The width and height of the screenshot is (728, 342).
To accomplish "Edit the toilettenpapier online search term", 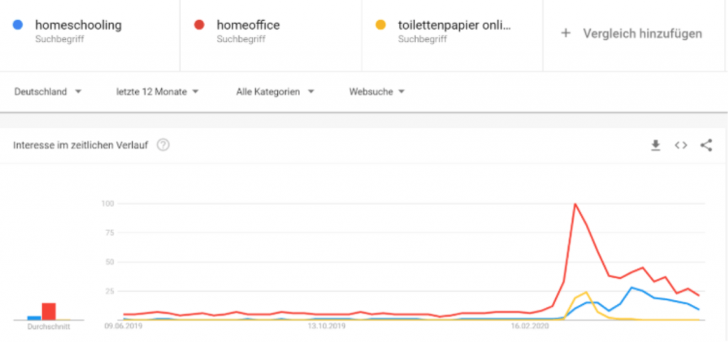I will [454, 25].
